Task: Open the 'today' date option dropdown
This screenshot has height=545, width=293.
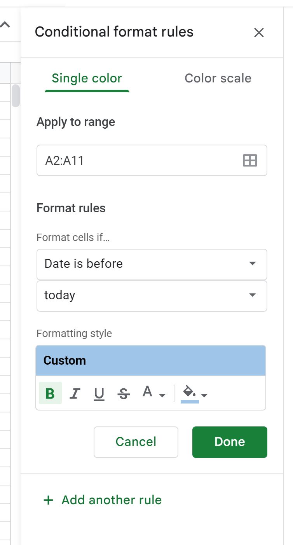Action: click(152, 296)
